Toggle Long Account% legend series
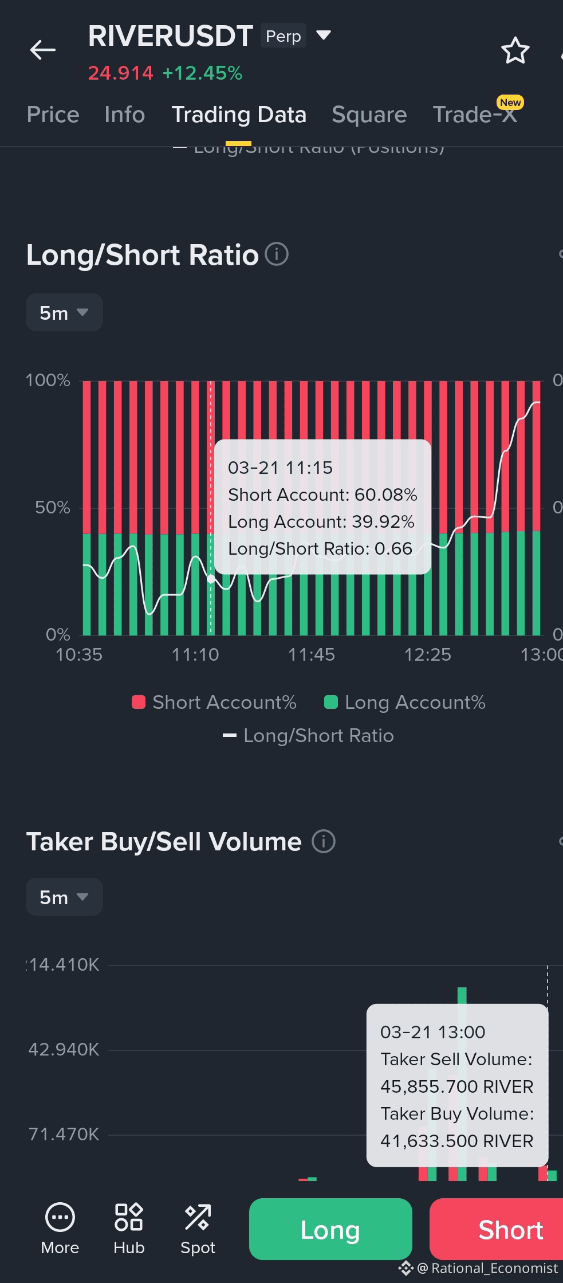Screen dimensions: 563x1283 [405, 702]
